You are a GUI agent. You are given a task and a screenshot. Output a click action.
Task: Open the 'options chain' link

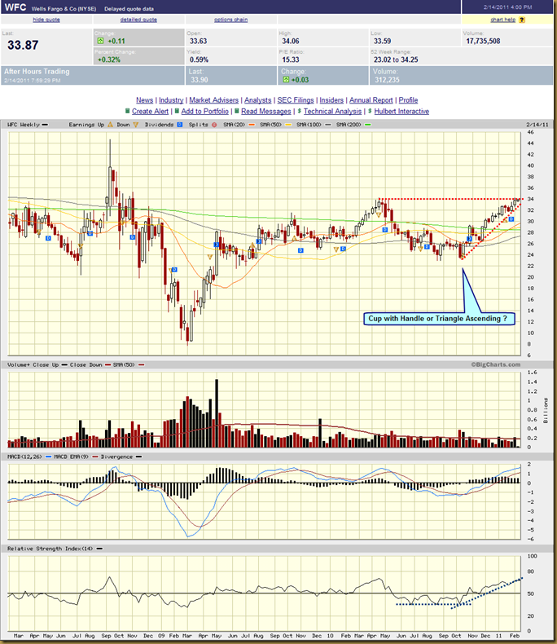230,20
